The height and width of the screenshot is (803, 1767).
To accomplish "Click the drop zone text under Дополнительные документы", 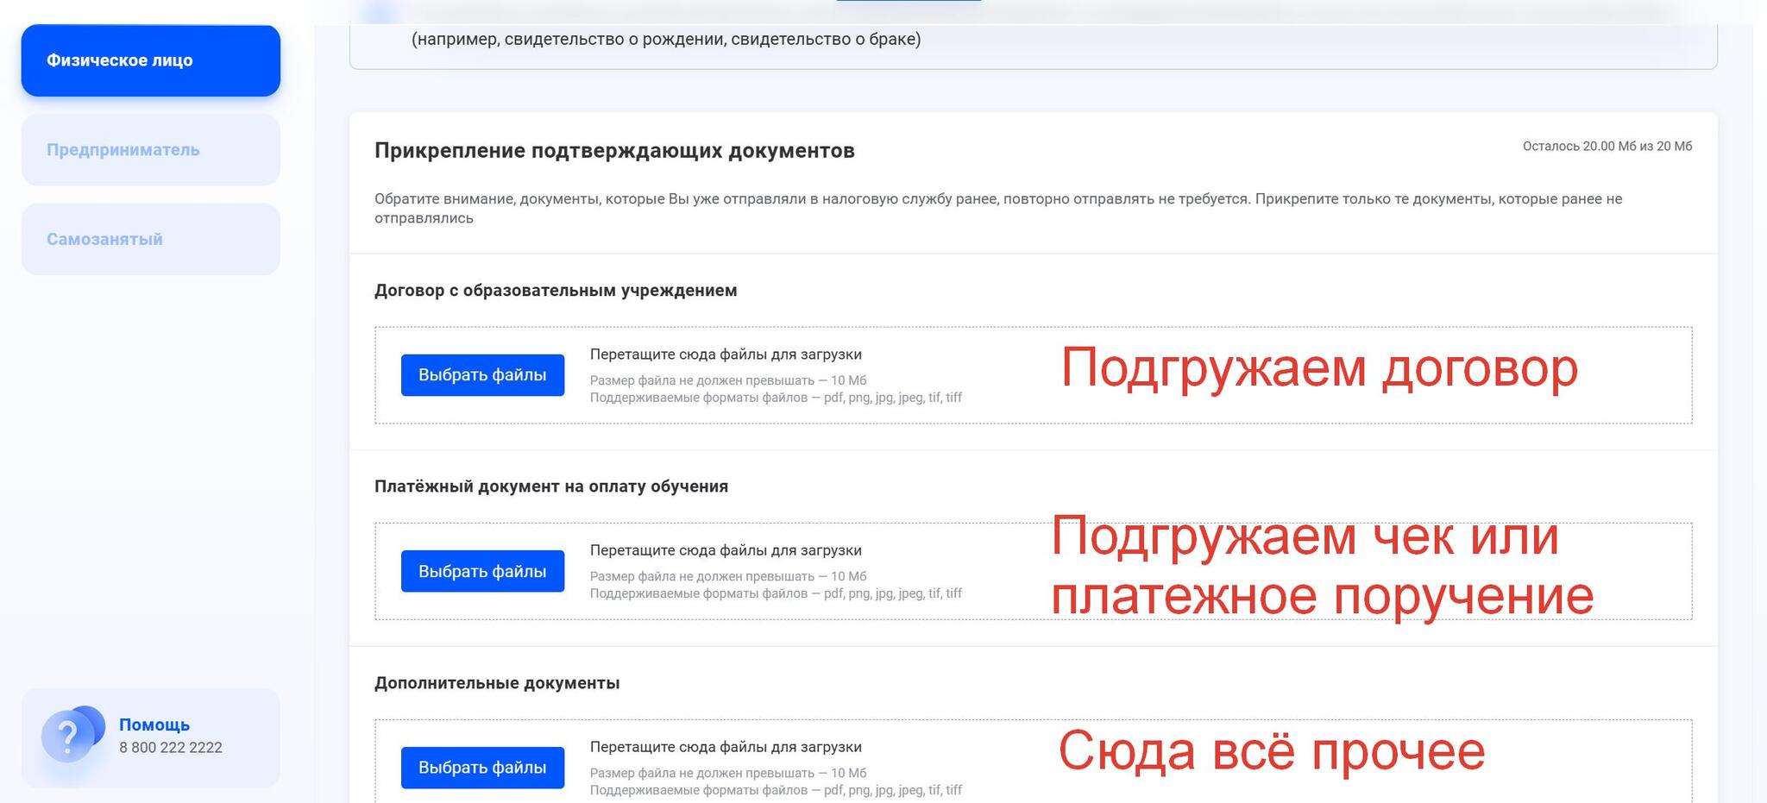I will (x=726, y=747).
